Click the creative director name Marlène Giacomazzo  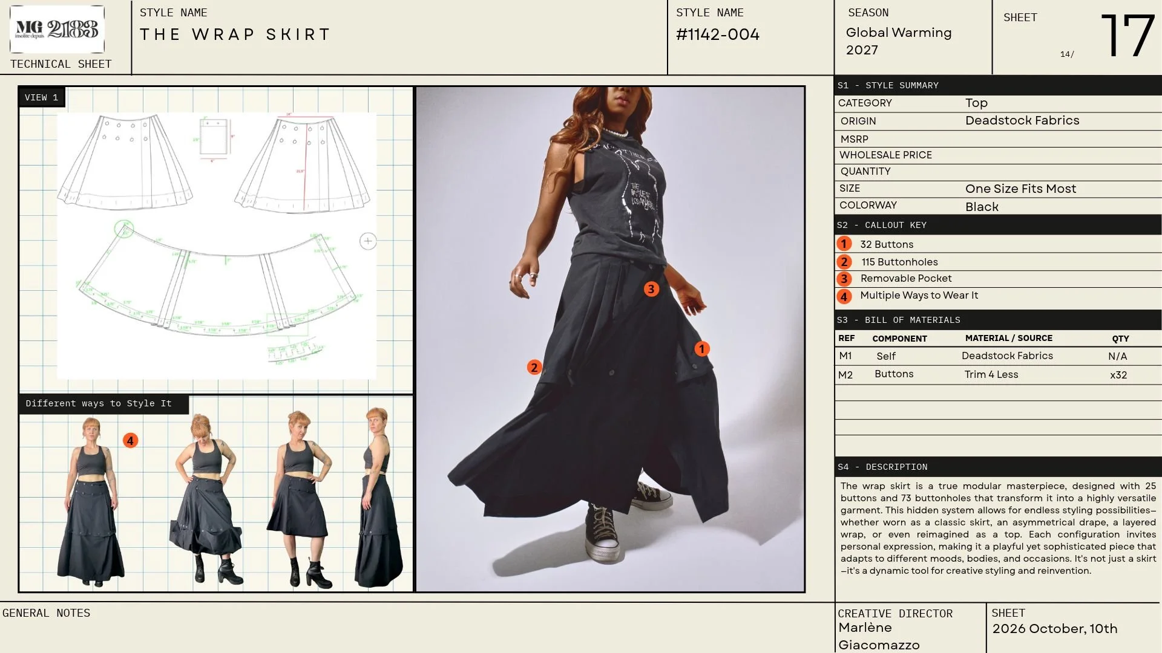879,636
